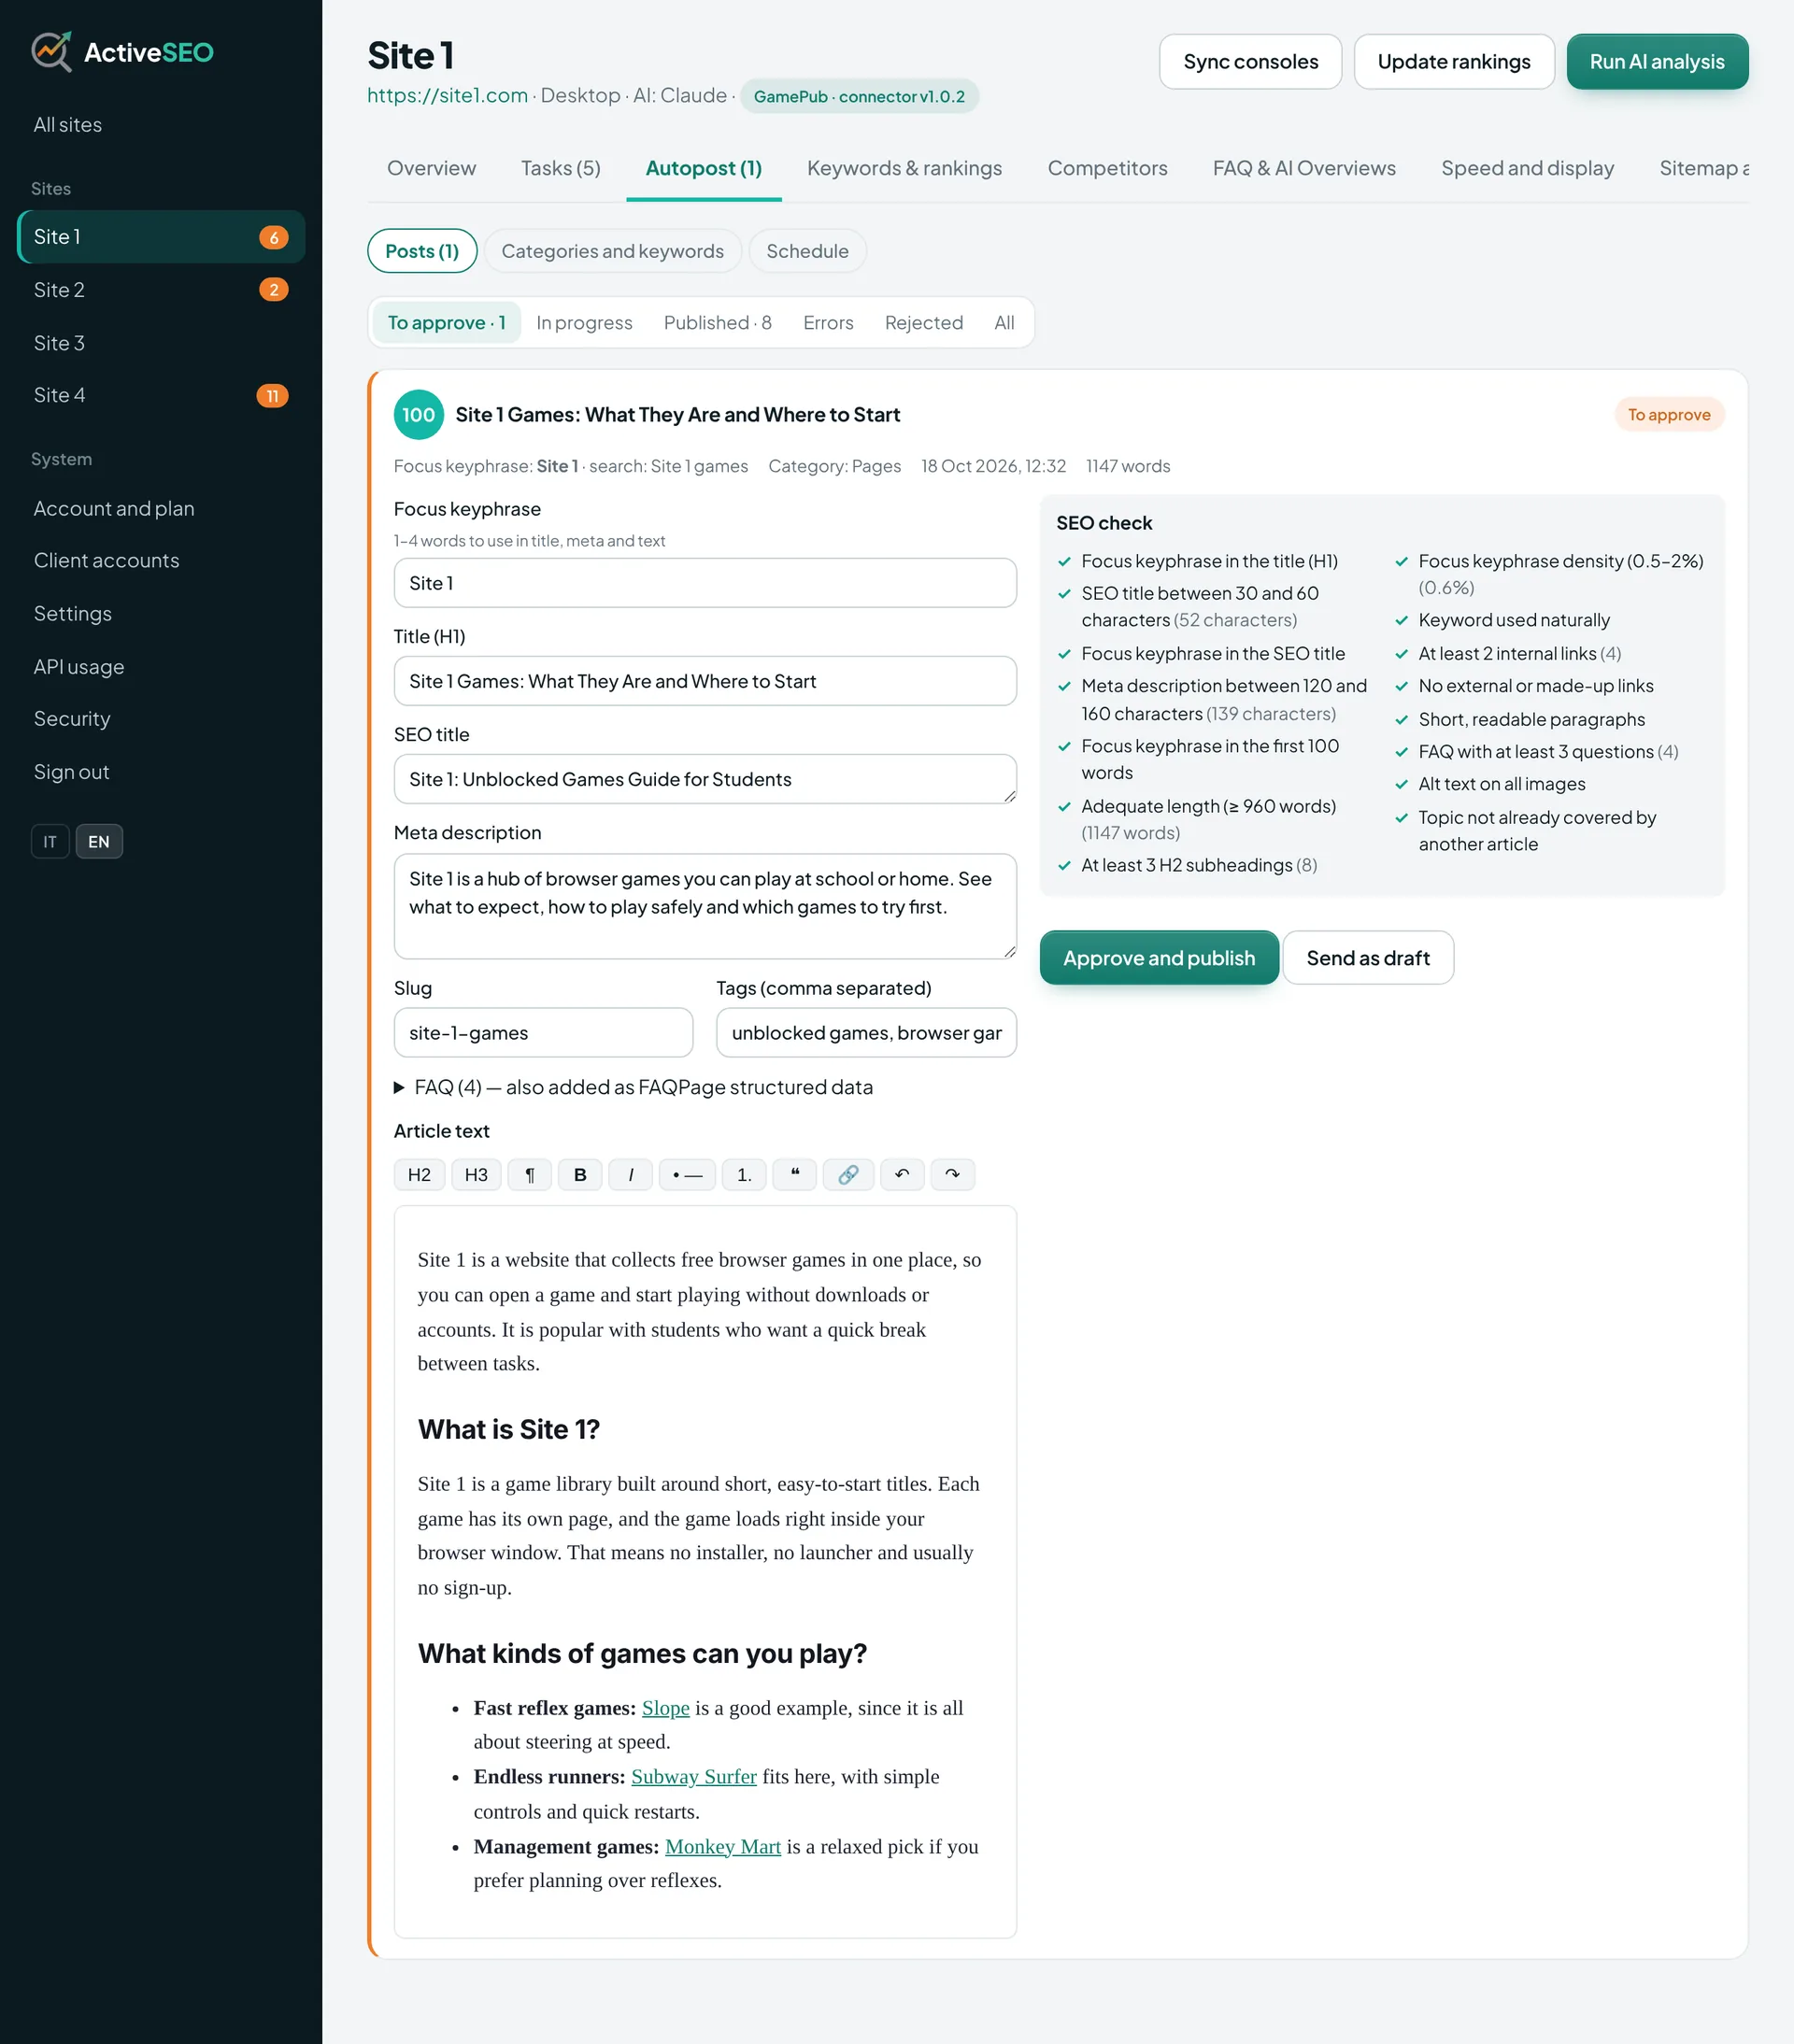Click the paragraph pilcrow icon
The image size is (1794, 2044).
coord(530,1174)
